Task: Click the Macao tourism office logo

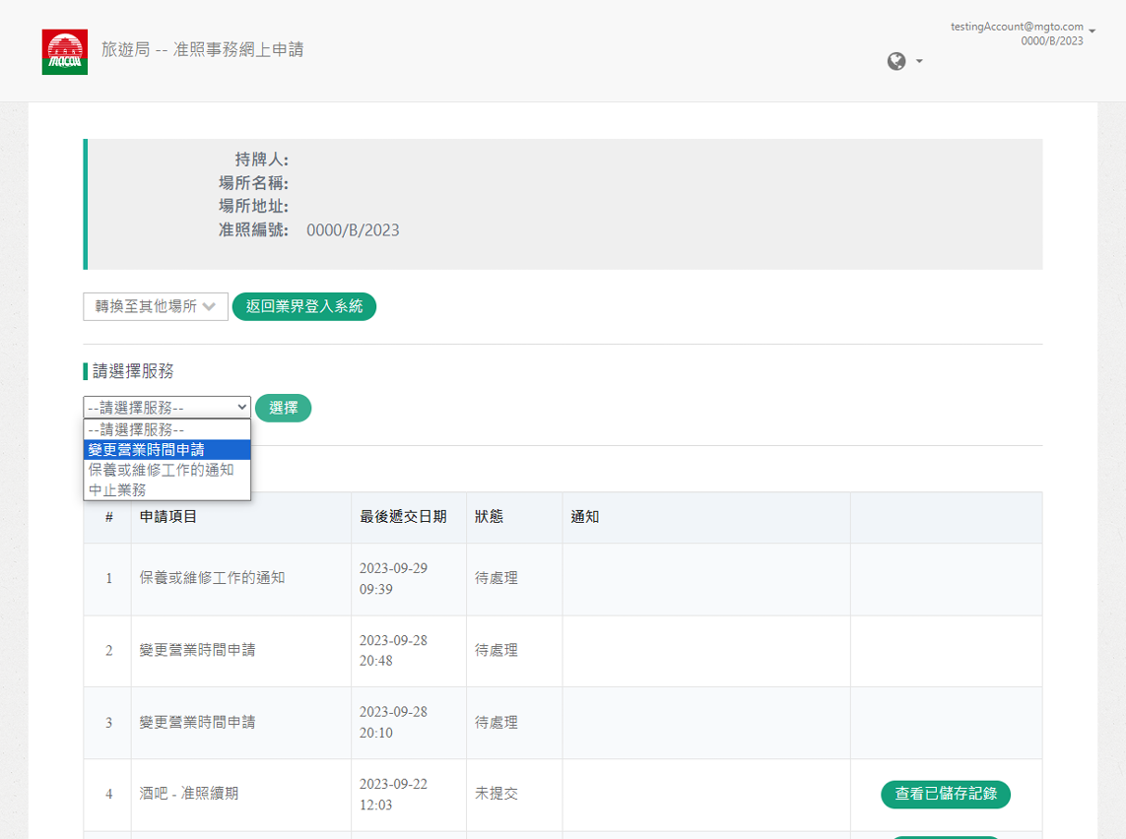Action: point(65,52)
